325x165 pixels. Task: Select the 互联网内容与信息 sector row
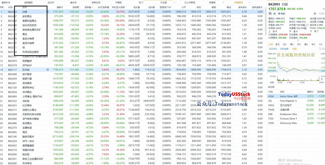(132, 114)
